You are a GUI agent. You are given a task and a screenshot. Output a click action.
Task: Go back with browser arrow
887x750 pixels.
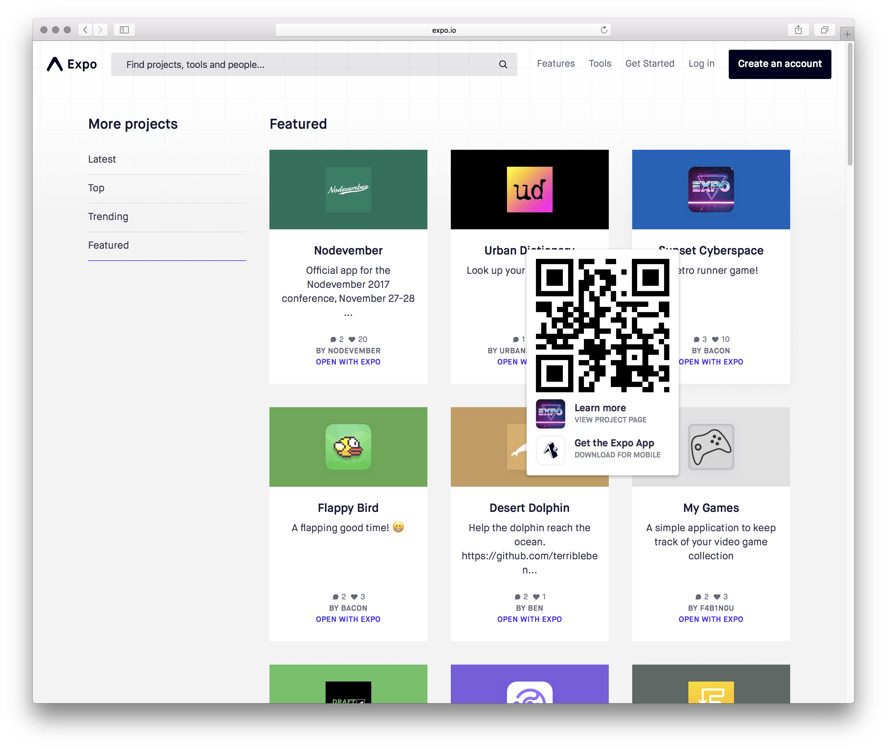(x=85, y=30)
